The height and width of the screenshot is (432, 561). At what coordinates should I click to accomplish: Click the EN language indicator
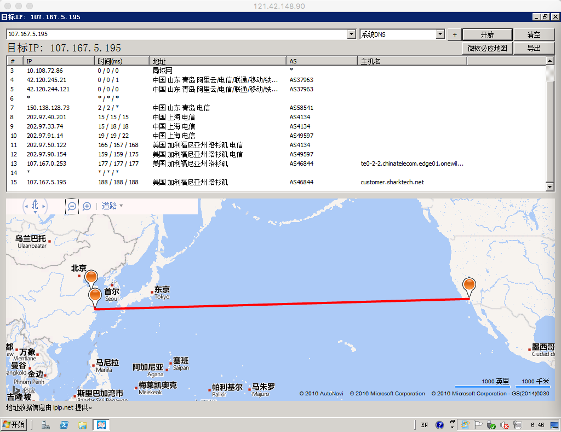click(425, 425)
